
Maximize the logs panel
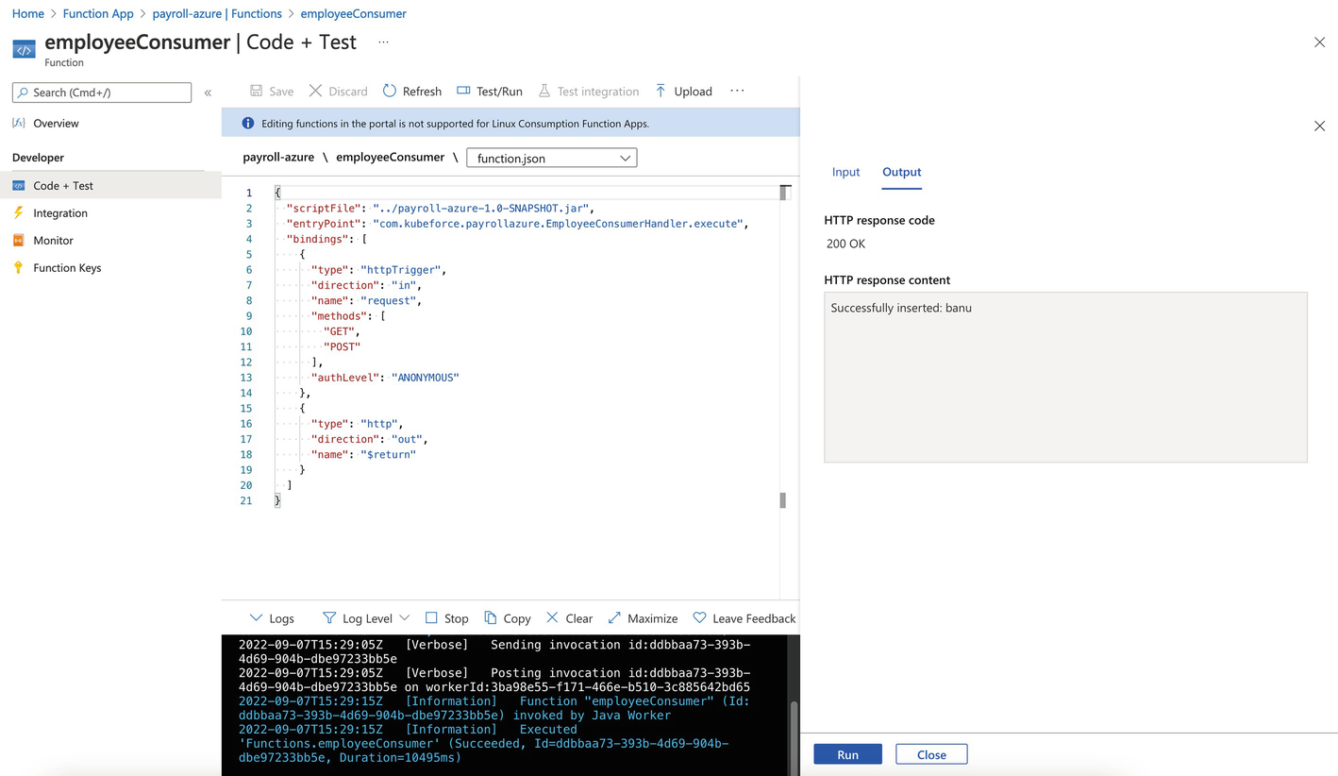point(643,618)
